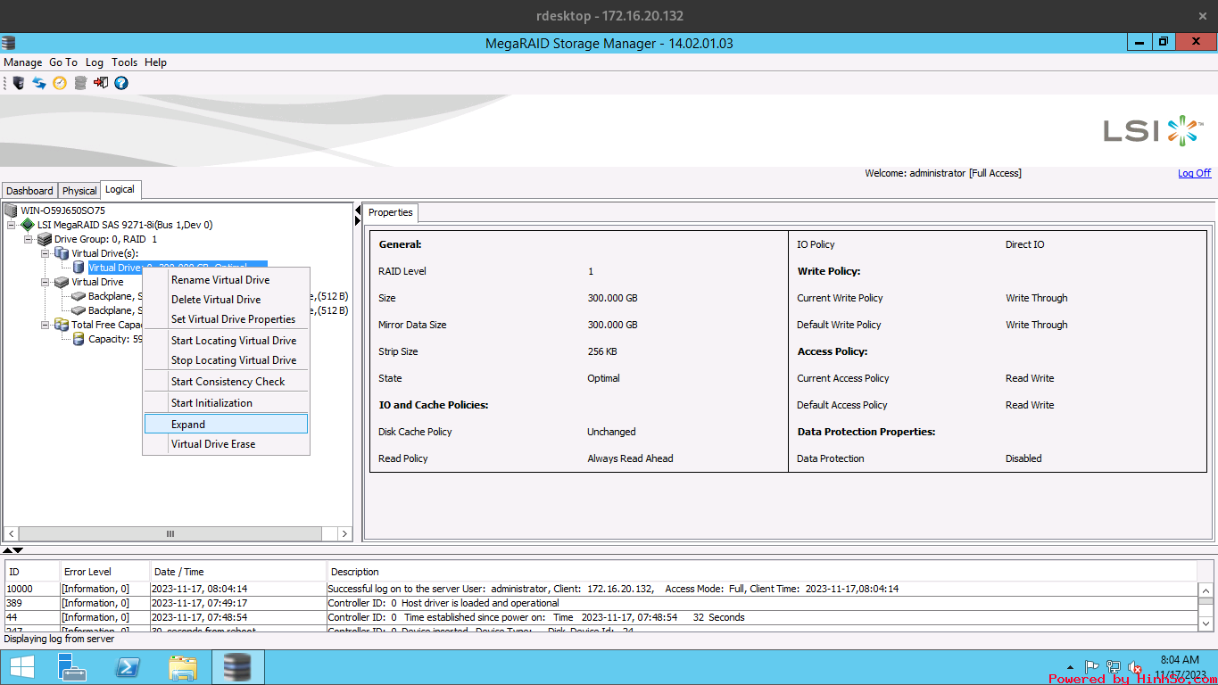Viewport: 1218px width, 685px height.
Task: Switch to the Physical tab
Action: coord(79,191)
